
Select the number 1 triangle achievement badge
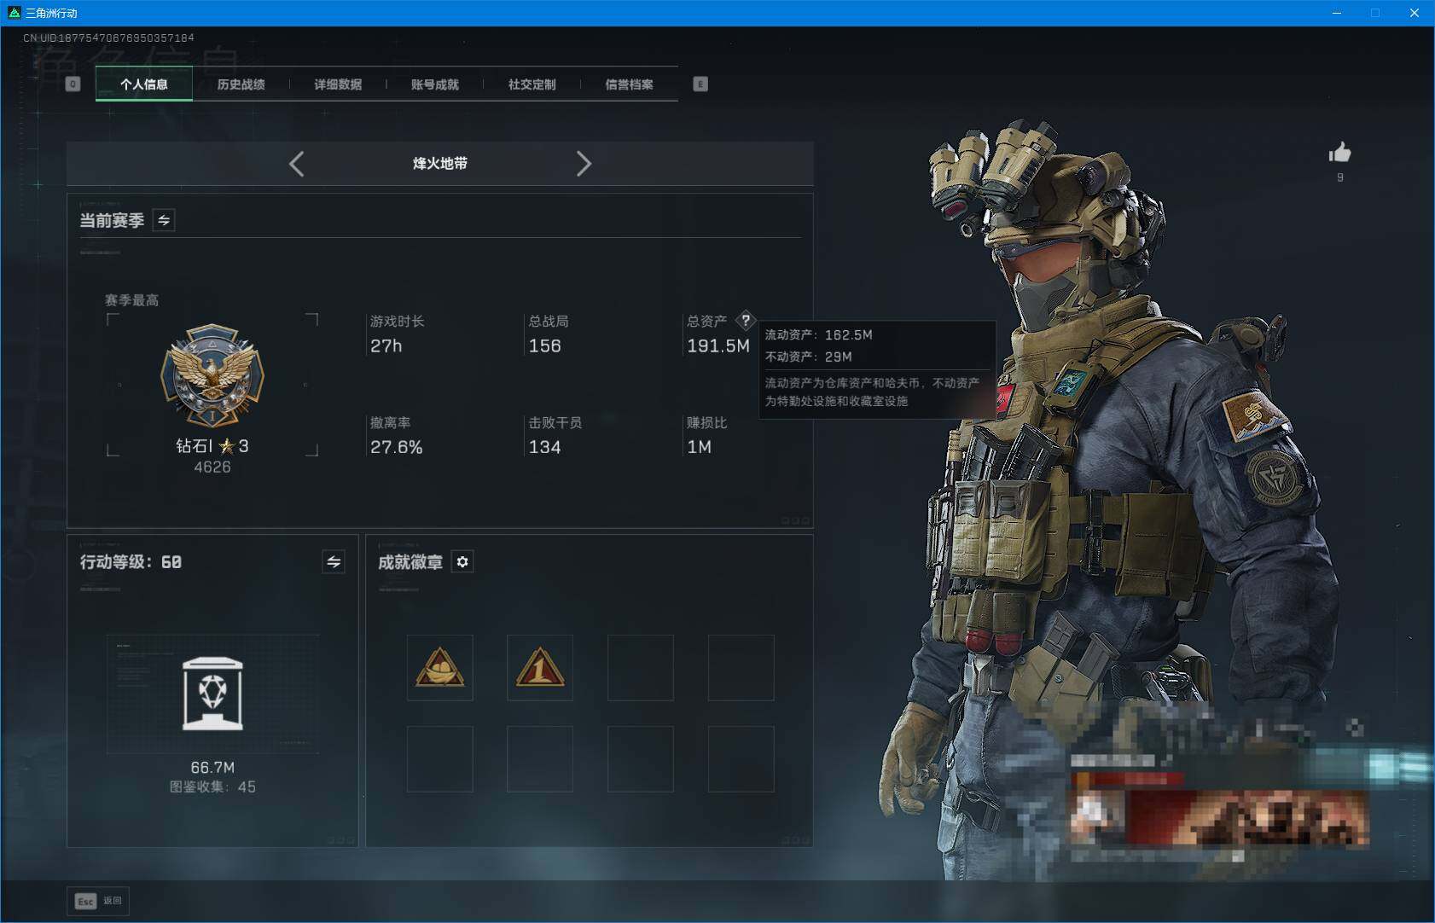coord(540,668)
